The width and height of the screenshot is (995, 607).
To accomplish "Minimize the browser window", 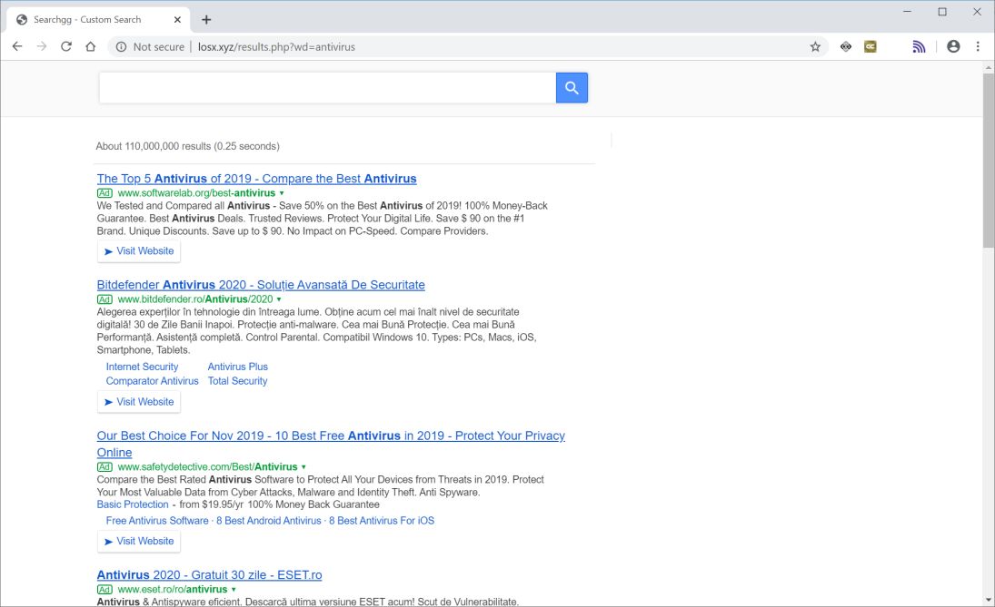I will [908, 12].
